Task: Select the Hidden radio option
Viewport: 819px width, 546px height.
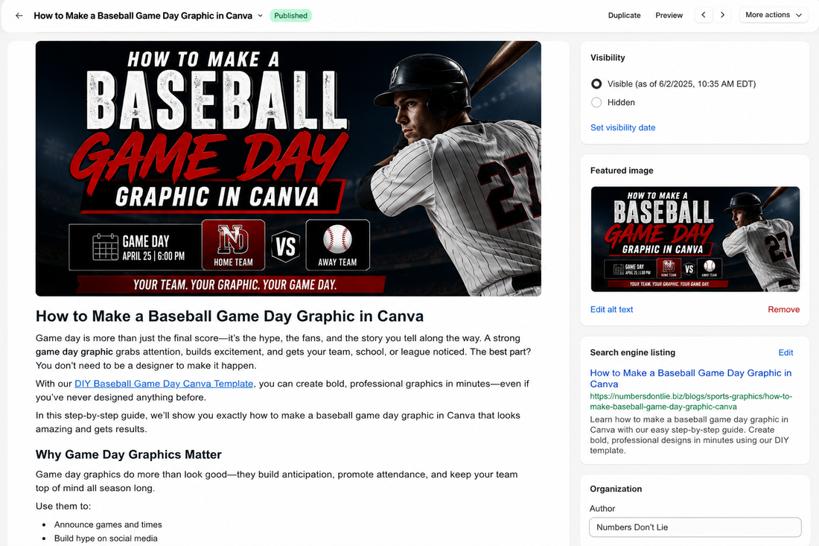Action: point(596,102)
